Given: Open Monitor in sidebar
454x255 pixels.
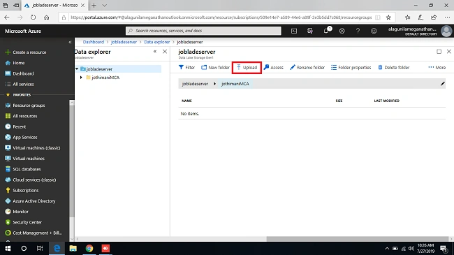Looking at the screenshot, I should [17, 212].
